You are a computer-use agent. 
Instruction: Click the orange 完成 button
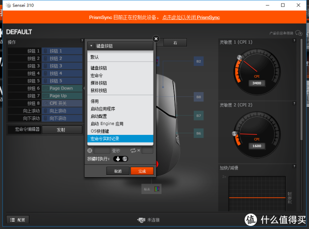pos(142,171)
